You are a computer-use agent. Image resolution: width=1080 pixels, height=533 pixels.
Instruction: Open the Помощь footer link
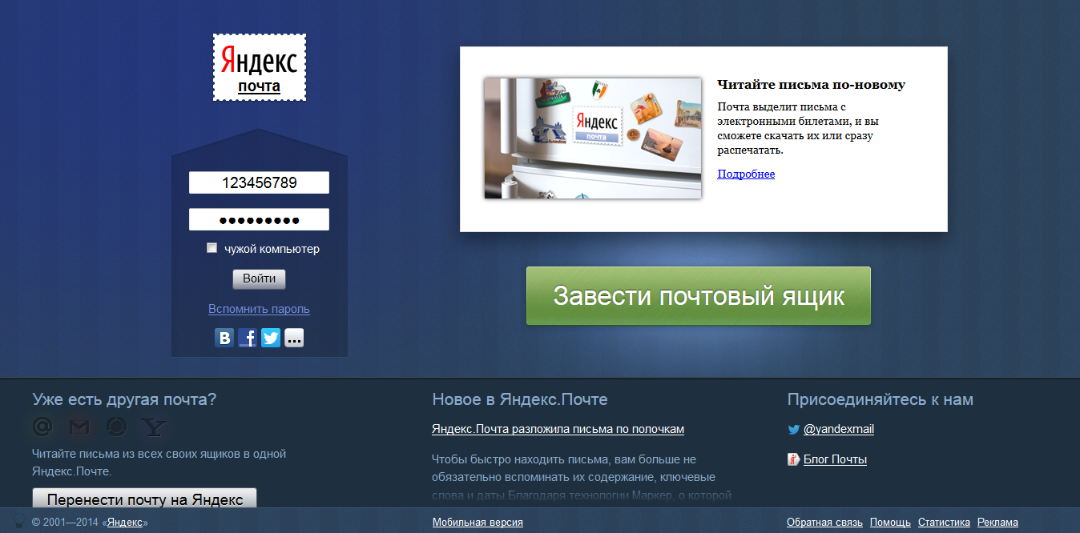click(x=890, y=522)
